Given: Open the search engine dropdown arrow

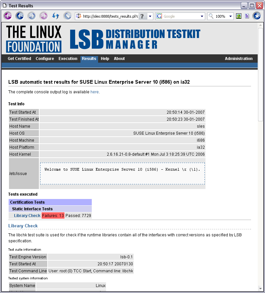Looking at the screenshot, I should pyautogui.click(x=202, y=16).
